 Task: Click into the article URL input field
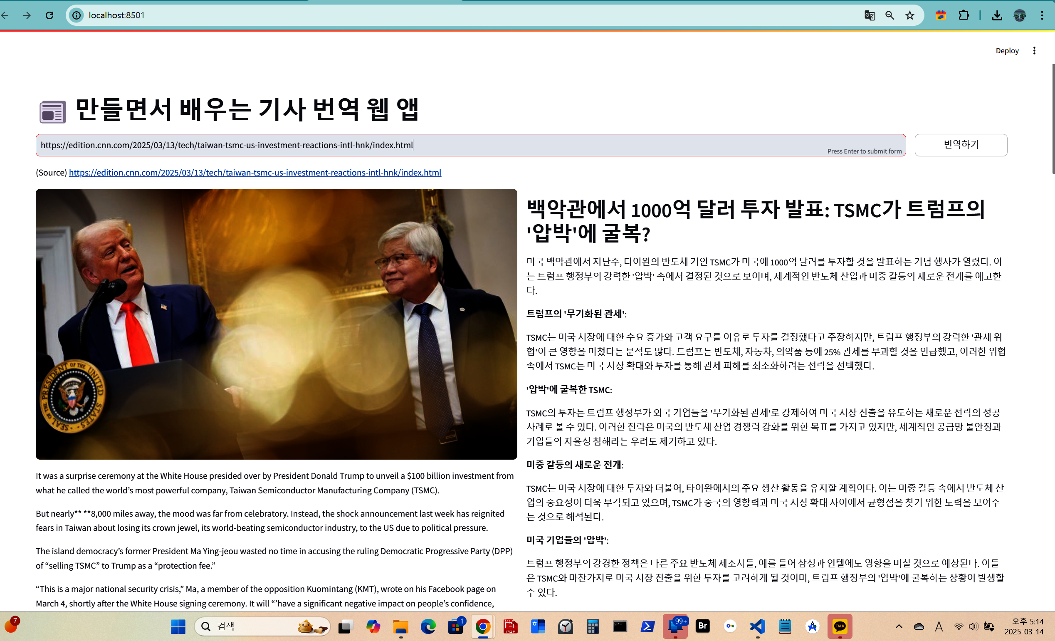tap(471, 145)
